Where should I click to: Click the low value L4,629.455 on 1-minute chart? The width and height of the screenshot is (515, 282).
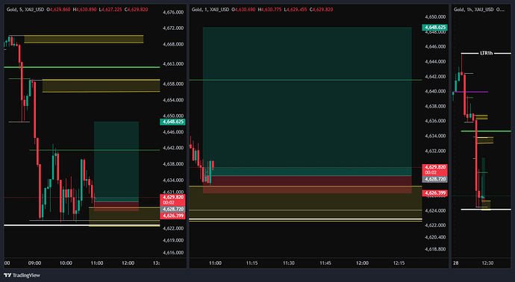(296, 10)
